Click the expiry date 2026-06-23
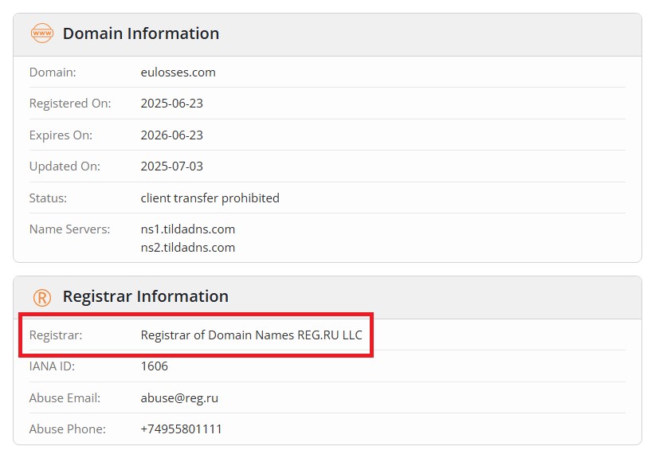Viewport: 655px width, 458px height. (171, 135)
